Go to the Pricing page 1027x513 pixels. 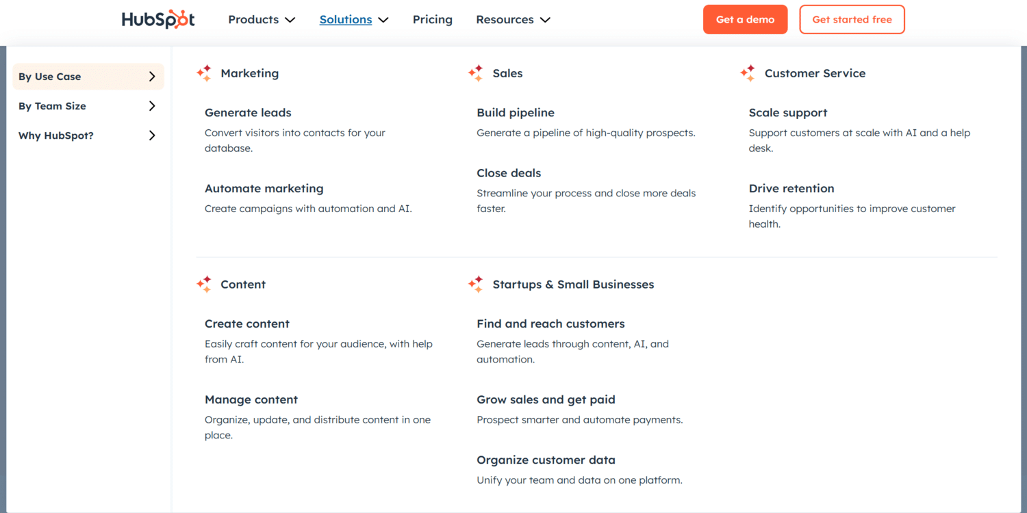433,20
